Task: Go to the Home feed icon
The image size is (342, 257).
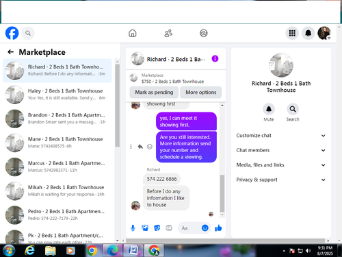Action: point(133,33)
